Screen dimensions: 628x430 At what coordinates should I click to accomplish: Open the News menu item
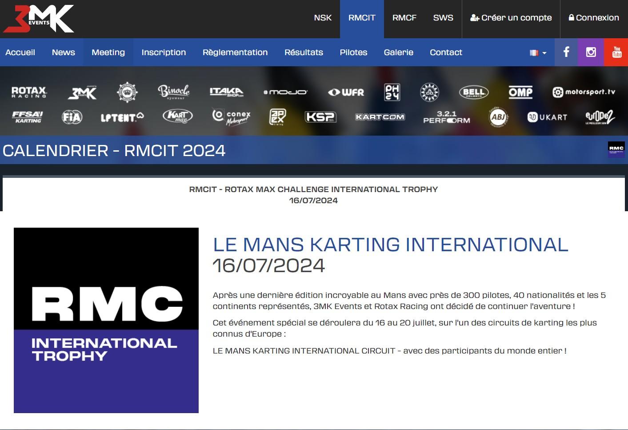pyautogui.click(x=64, y=52)
